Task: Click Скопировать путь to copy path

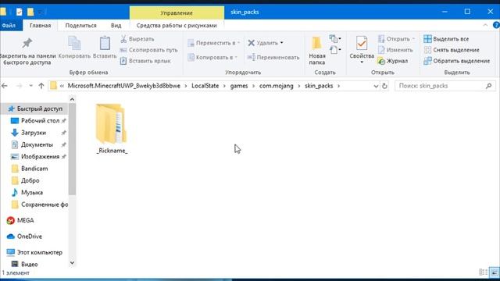Action: point(149,50)
